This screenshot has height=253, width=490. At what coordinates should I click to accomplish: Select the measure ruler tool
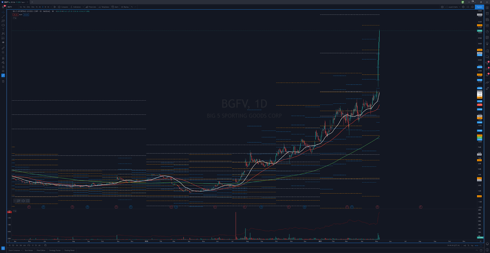tap(3, 48)
